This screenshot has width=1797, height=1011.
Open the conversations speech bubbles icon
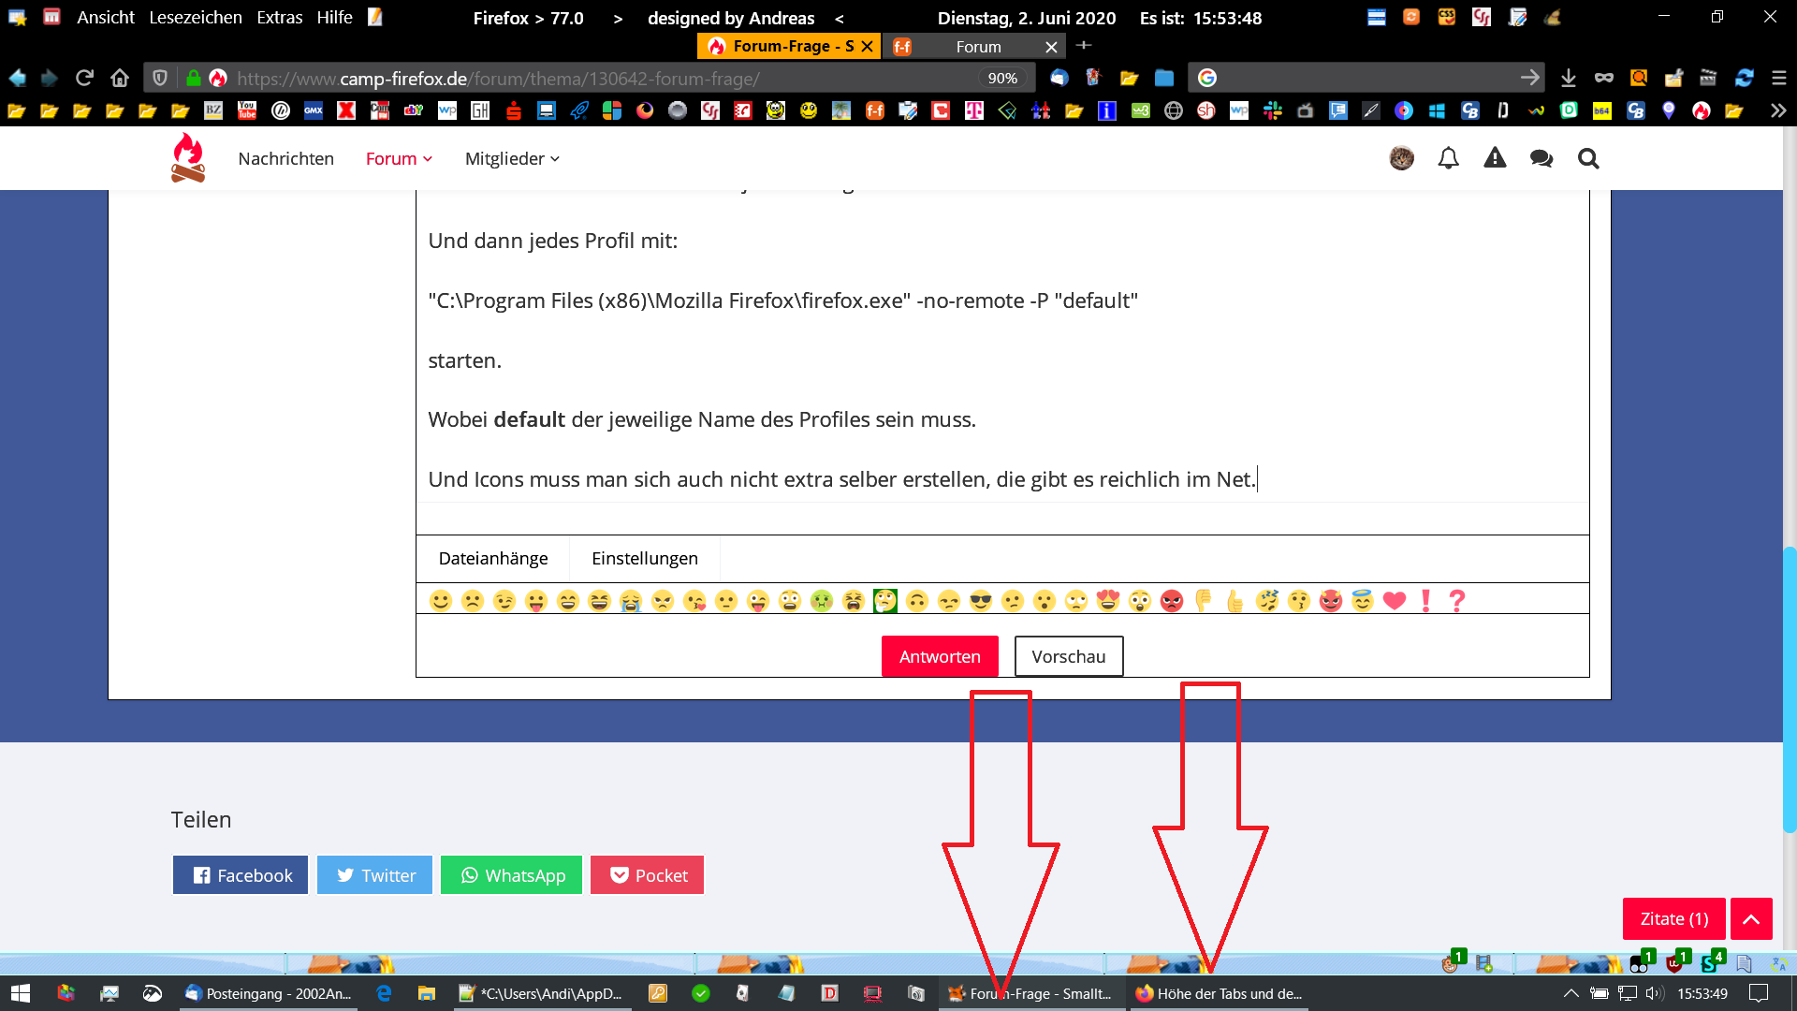(1541, 158)
